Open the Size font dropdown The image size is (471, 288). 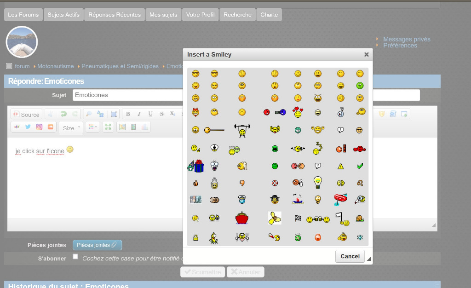pyautogui.click(x=70, y=128)
